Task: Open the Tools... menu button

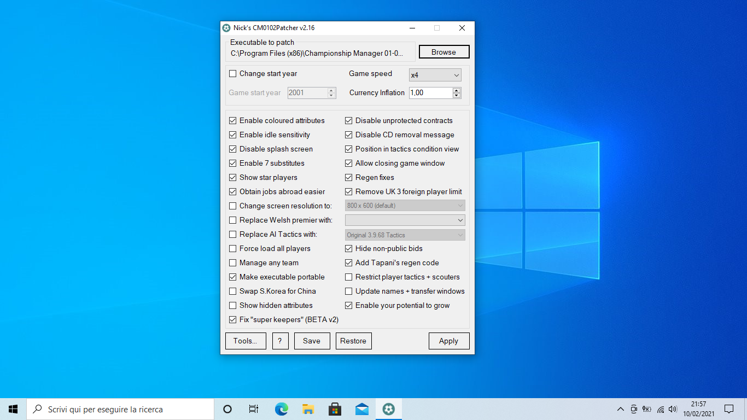Action: coord(246,341)
